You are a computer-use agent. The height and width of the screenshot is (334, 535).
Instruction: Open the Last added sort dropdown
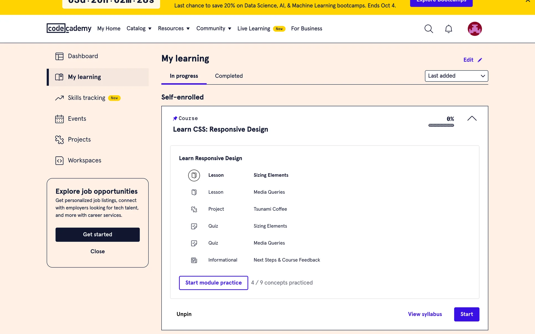pyautogui.click(x=456, y=76)
